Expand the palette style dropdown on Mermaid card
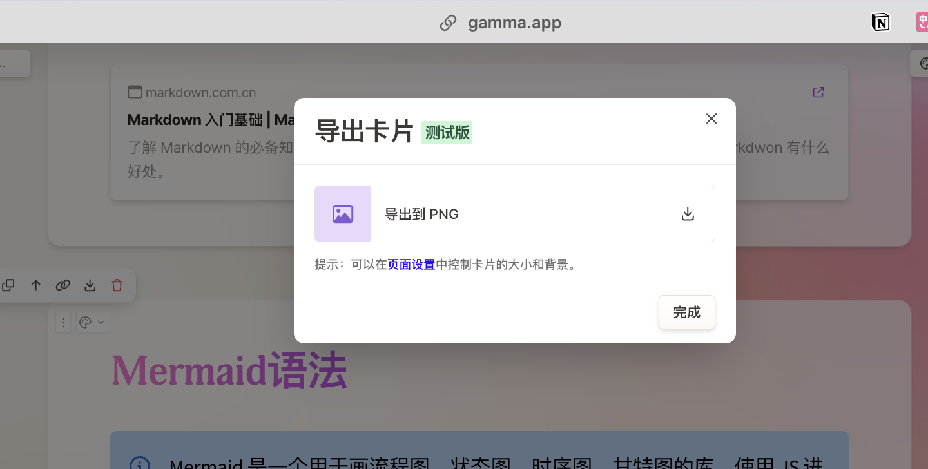 pos(93,323)
